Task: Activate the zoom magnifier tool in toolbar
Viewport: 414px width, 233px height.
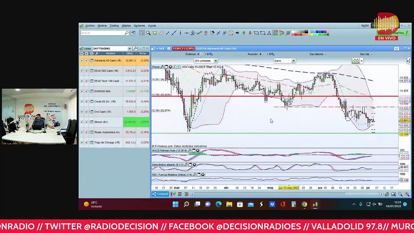Action: pos(148,33)
